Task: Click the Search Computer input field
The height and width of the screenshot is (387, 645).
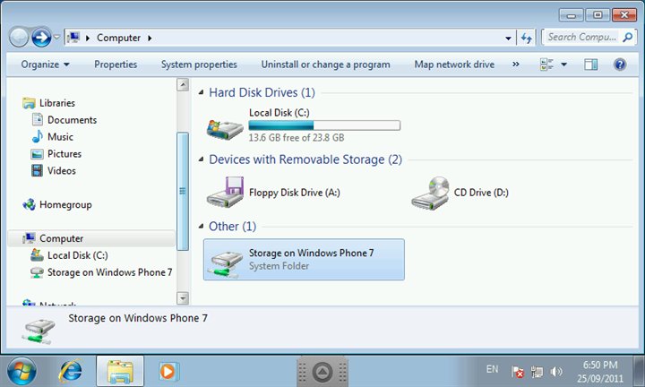Action: (581, 38)
